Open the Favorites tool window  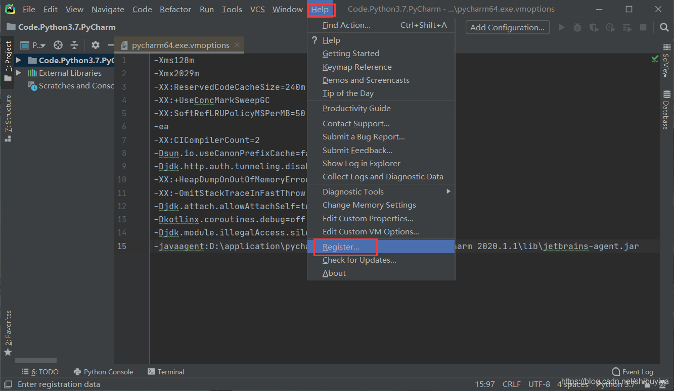(8, 333)
